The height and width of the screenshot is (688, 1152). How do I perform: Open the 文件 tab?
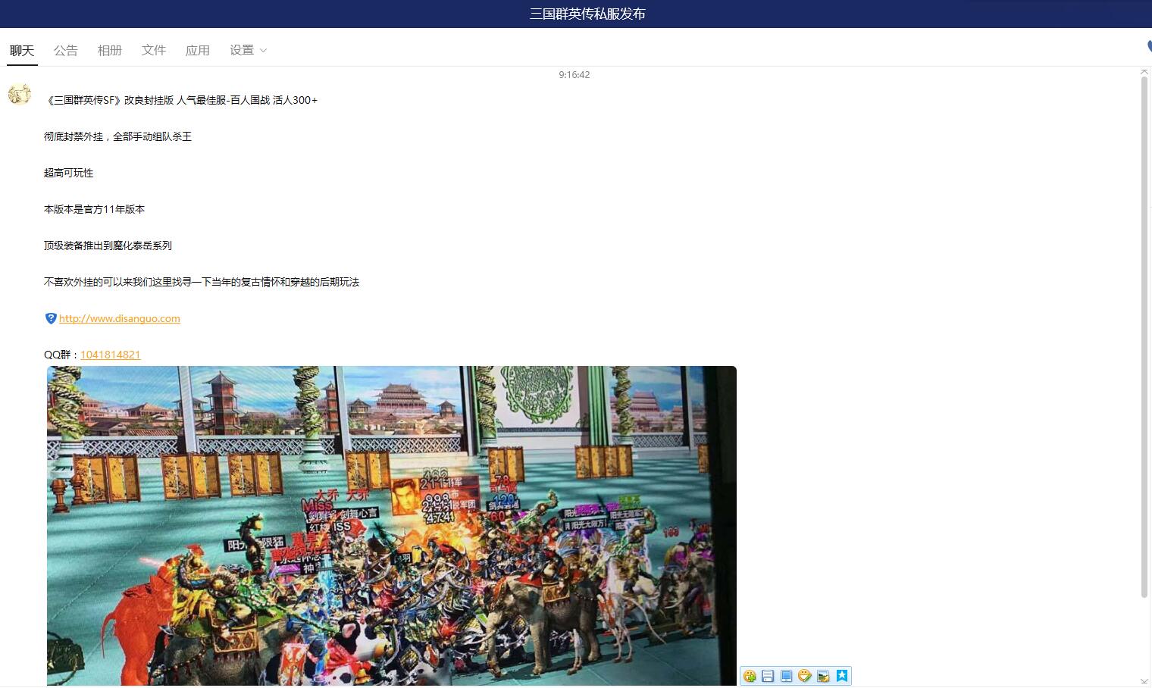tap(154, 50)
